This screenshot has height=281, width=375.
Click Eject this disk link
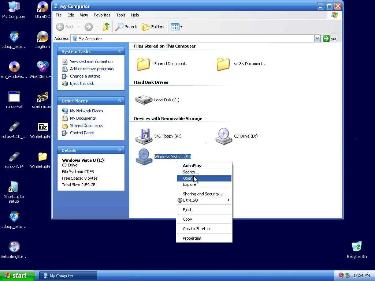tap(82, 83)
